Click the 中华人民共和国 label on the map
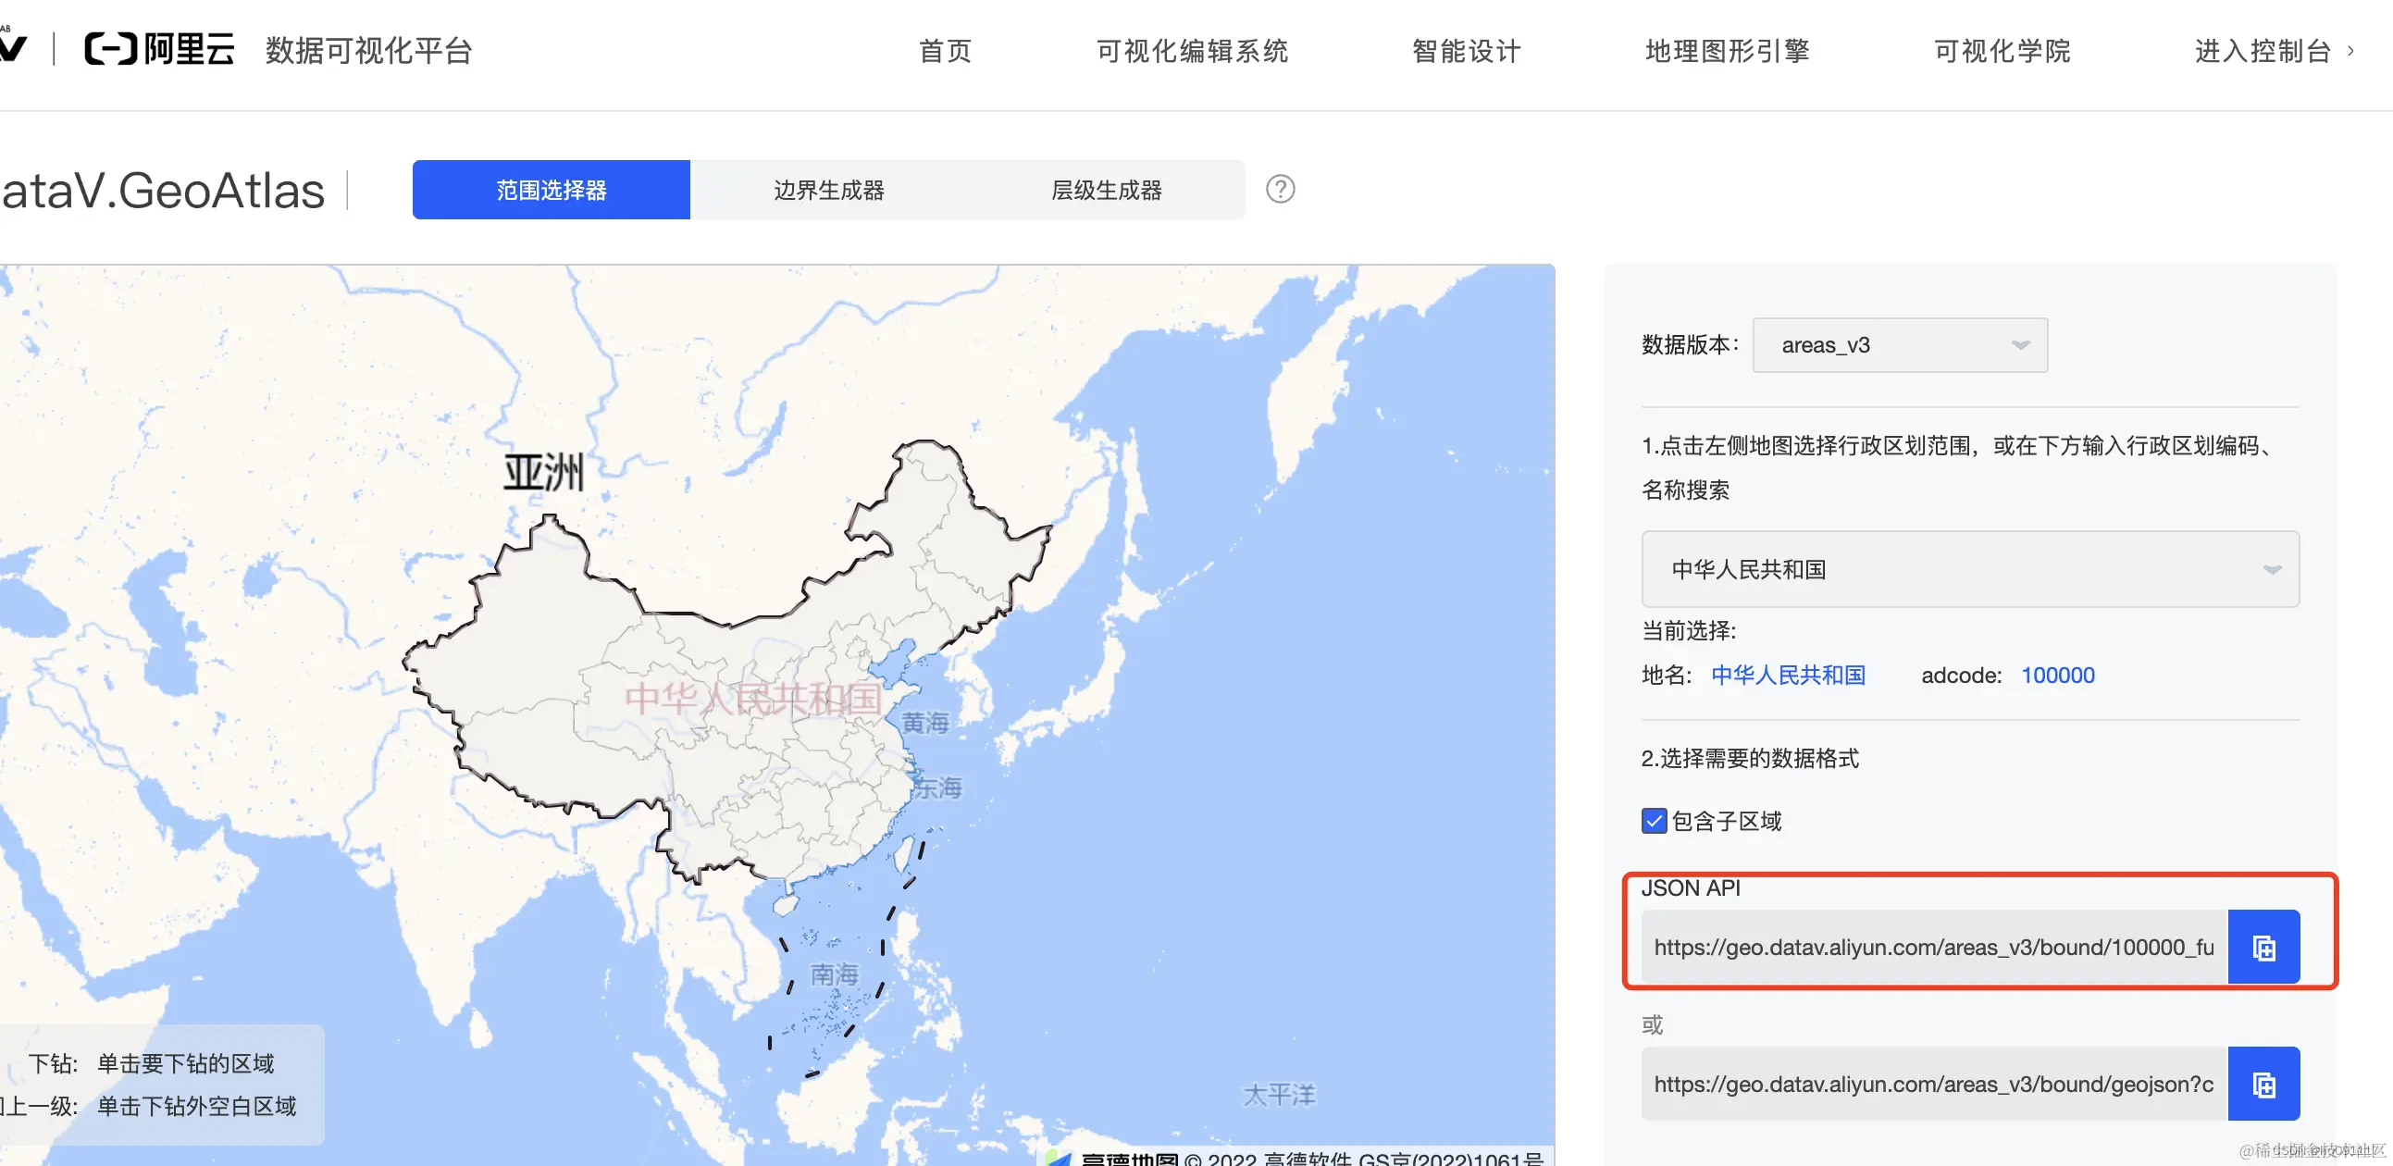Screen dimensions: 2393x1166 click(752, 698)
